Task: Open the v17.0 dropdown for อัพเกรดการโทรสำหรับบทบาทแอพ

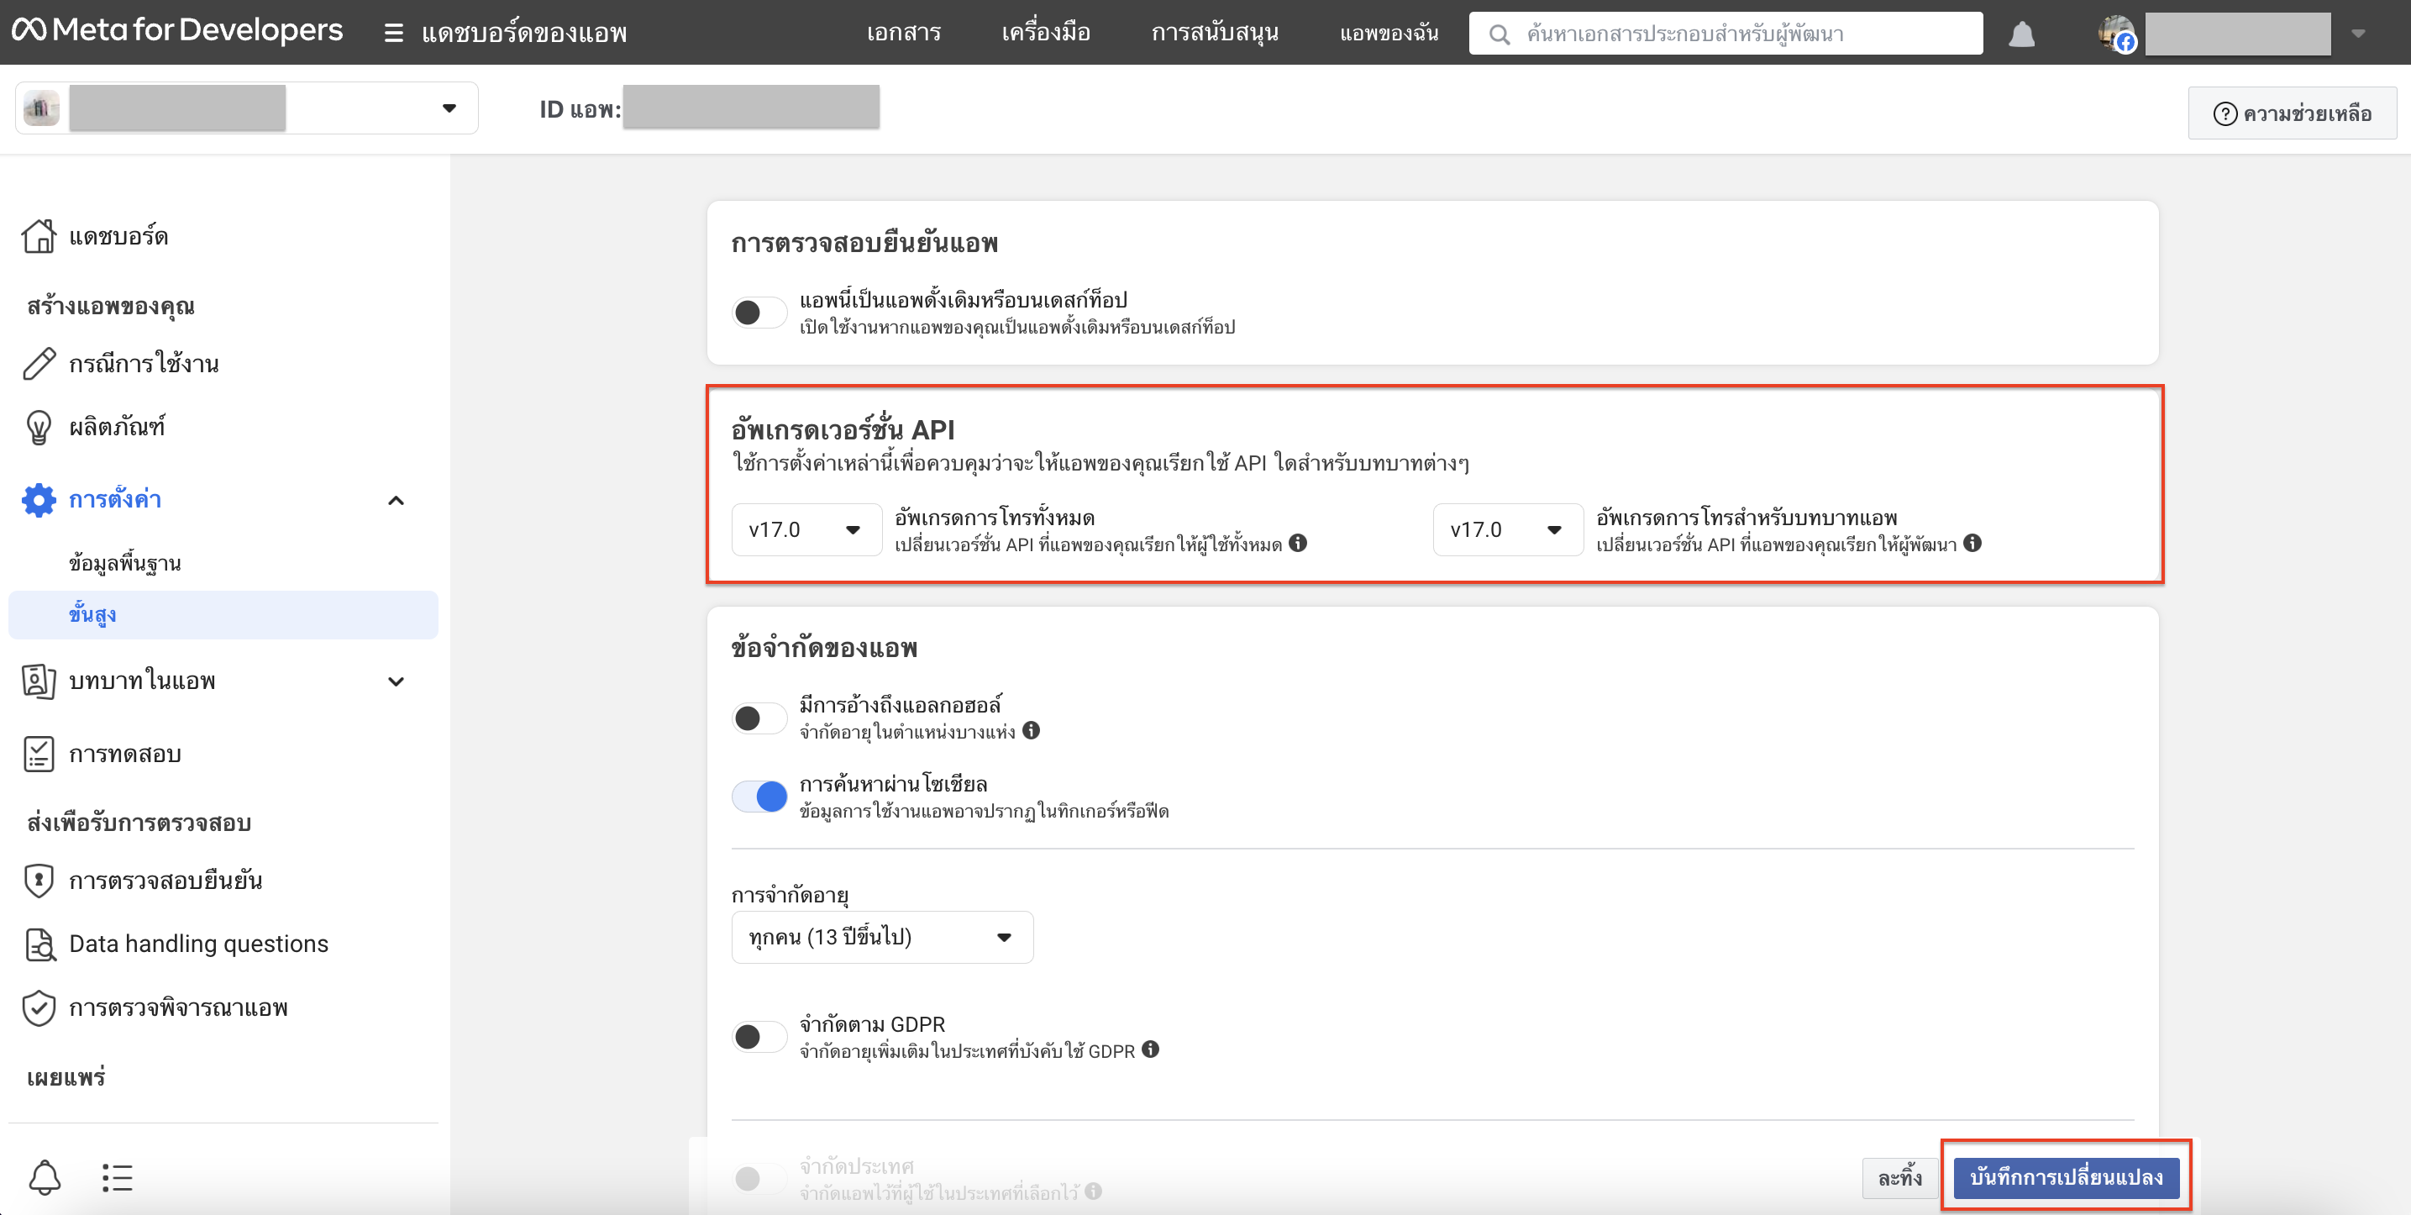Action: click(x=1508, y=530)
